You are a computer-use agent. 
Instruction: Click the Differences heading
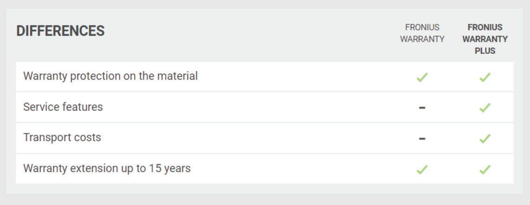pyautogui.click(x=60, y=32)
